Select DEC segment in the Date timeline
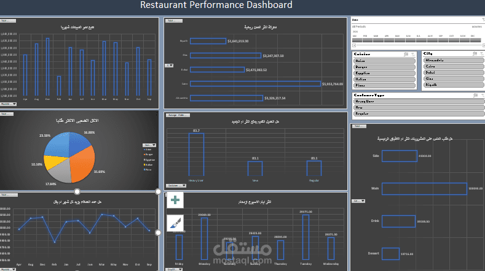 (475, 40)
